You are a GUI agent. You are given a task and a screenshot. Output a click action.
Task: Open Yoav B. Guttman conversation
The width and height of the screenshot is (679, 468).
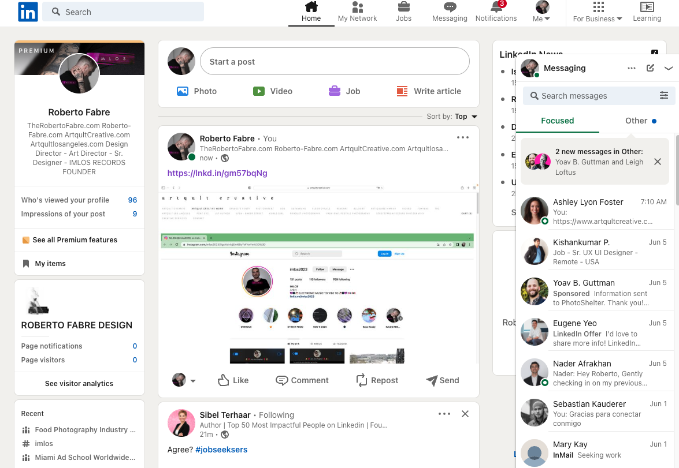[x=595, y=293]
